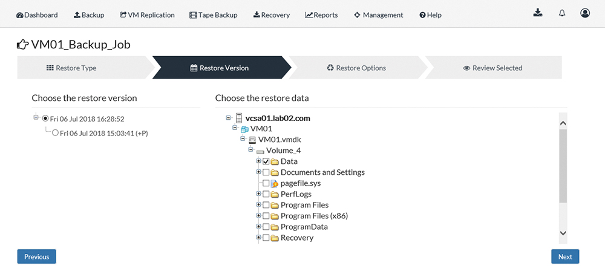This screenshot has height=280, width=605.
Task: Click the download icon in top bar
Action: click(x=538, y=13)
